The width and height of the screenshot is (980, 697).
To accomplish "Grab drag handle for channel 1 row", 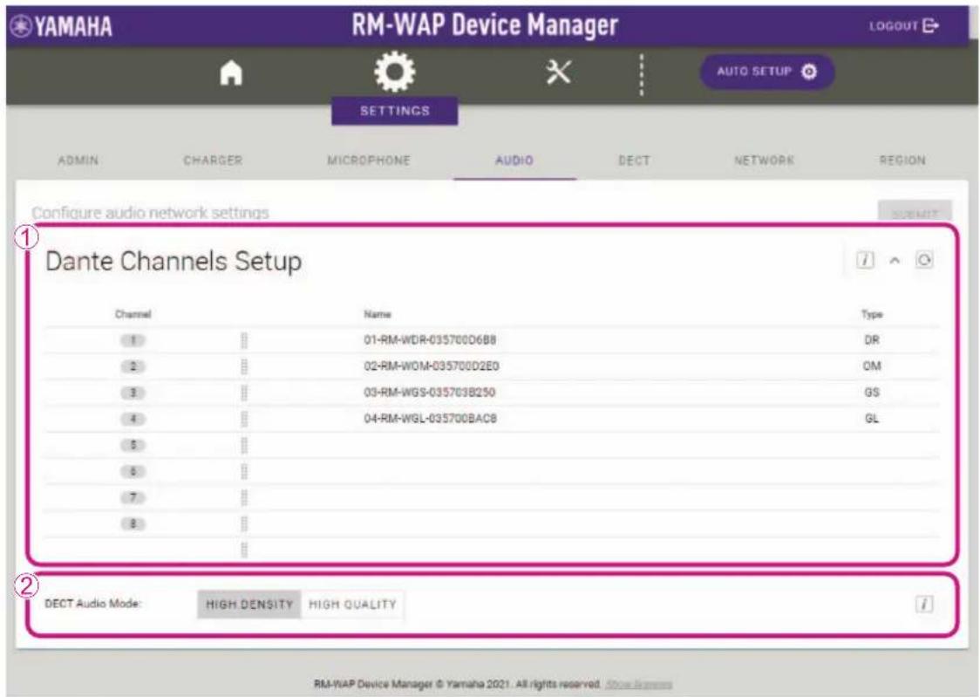I will [x=244, y=340].
